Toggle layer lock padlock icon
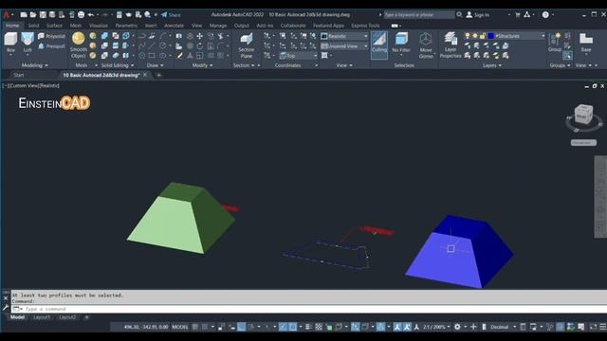 [x=483, y=36]
